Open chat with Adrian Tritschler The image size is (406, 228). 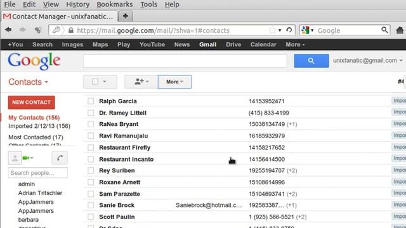(x=40, y=193)
